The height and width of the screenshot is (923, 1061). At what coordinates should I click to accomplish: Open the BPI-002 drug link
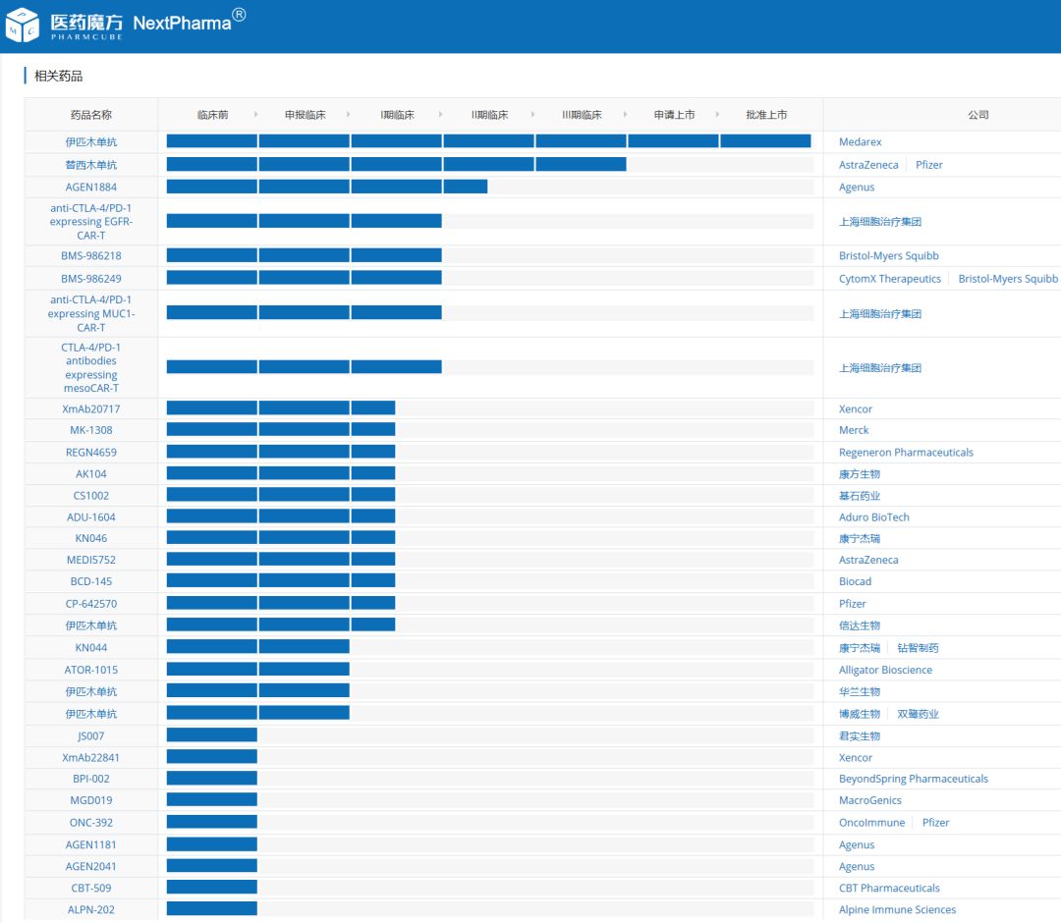pyautogui.click(x=90, y=779)
